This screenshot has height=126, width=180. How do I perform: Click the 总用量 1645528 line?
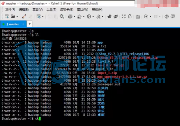click(14, 39)
